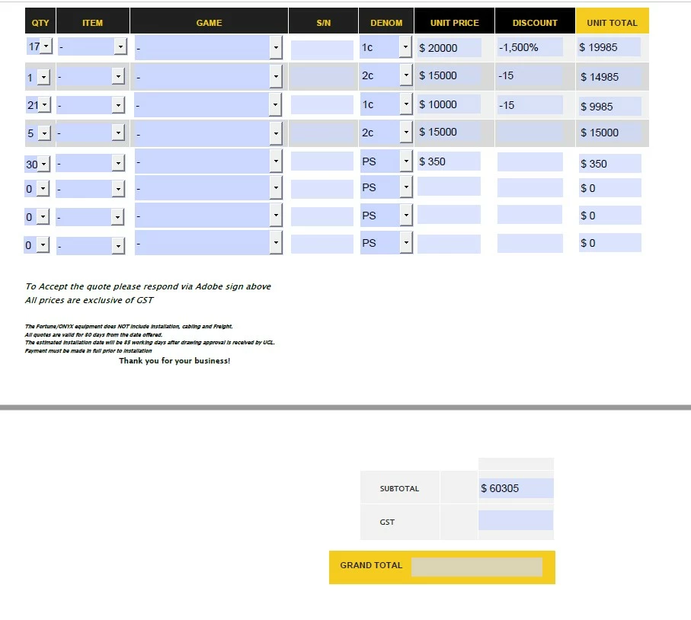The image size is (691, 620).
Task: Open the 1c DENOM dropdown in the $20000 row
Action: pyautogui.click(x=406, y=46)
